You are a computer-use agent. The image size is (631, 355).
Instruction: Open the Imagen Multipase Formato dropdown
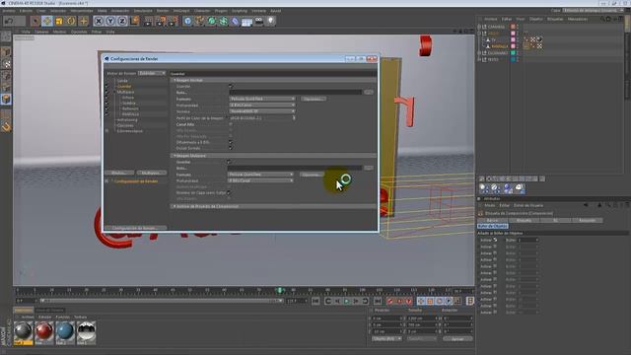260,175
